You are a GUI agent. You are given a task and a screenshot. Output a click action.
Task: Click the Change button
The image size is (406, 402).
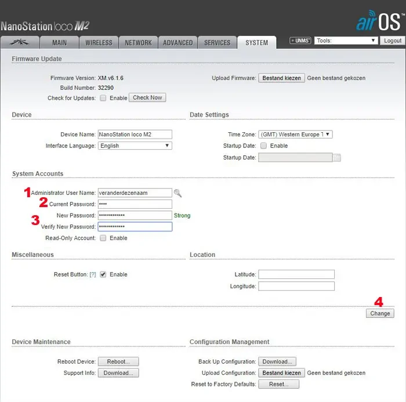click(380, 313)
